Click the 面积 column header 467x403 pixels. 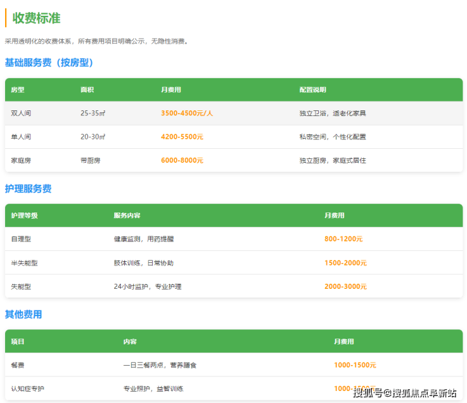click(x=87, y=90)
